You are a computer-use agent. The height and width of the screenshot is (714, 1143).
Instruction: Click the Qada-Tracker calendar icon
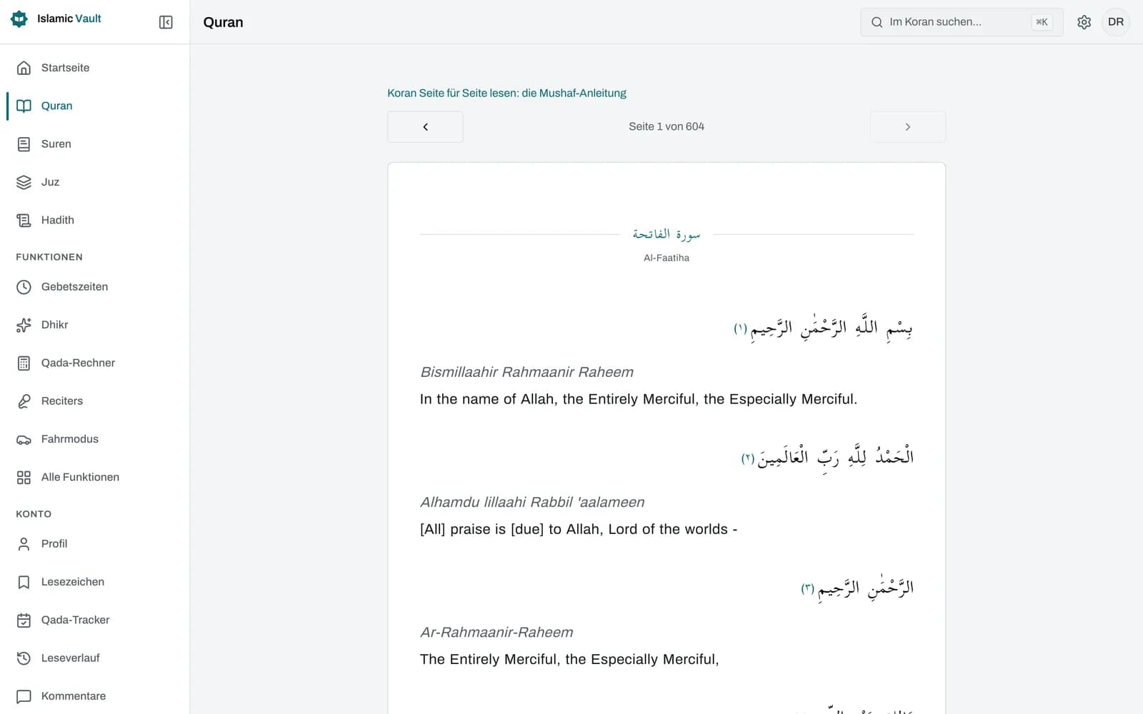[24, 620]
